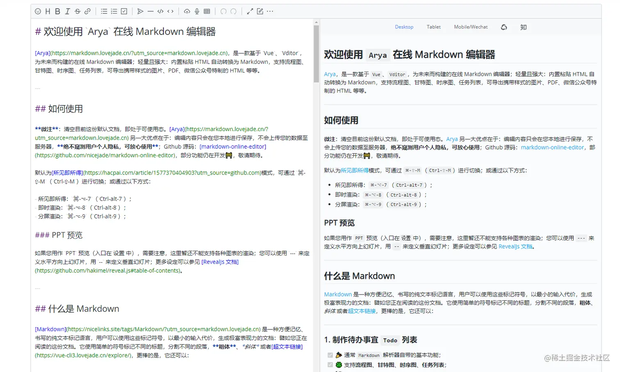Start voice recording with microphone icon
The image size is (620, 372).
(197, 11)
